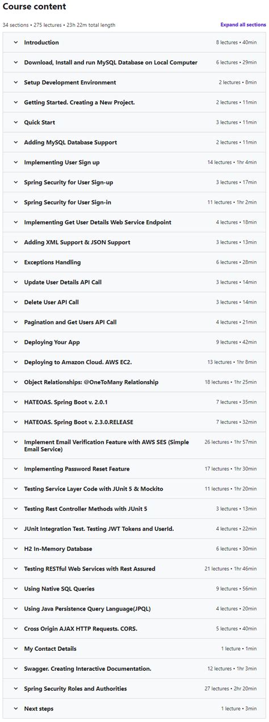Open chevron for Using Native SQL Queries
Image resolution: width=269 pixels, height=722 pixels.
[16, 588]
